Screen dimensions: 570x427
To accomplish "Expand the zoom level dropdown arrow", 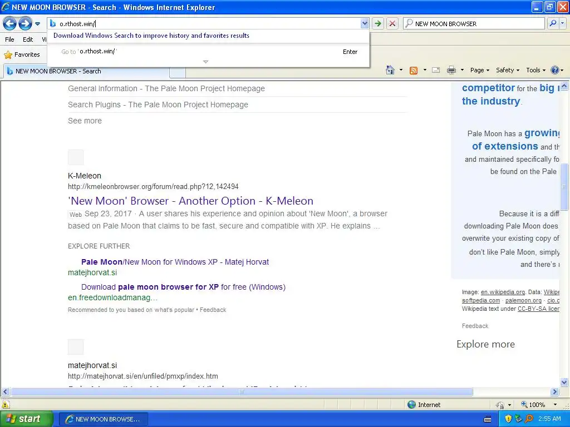I will [555, 405].
